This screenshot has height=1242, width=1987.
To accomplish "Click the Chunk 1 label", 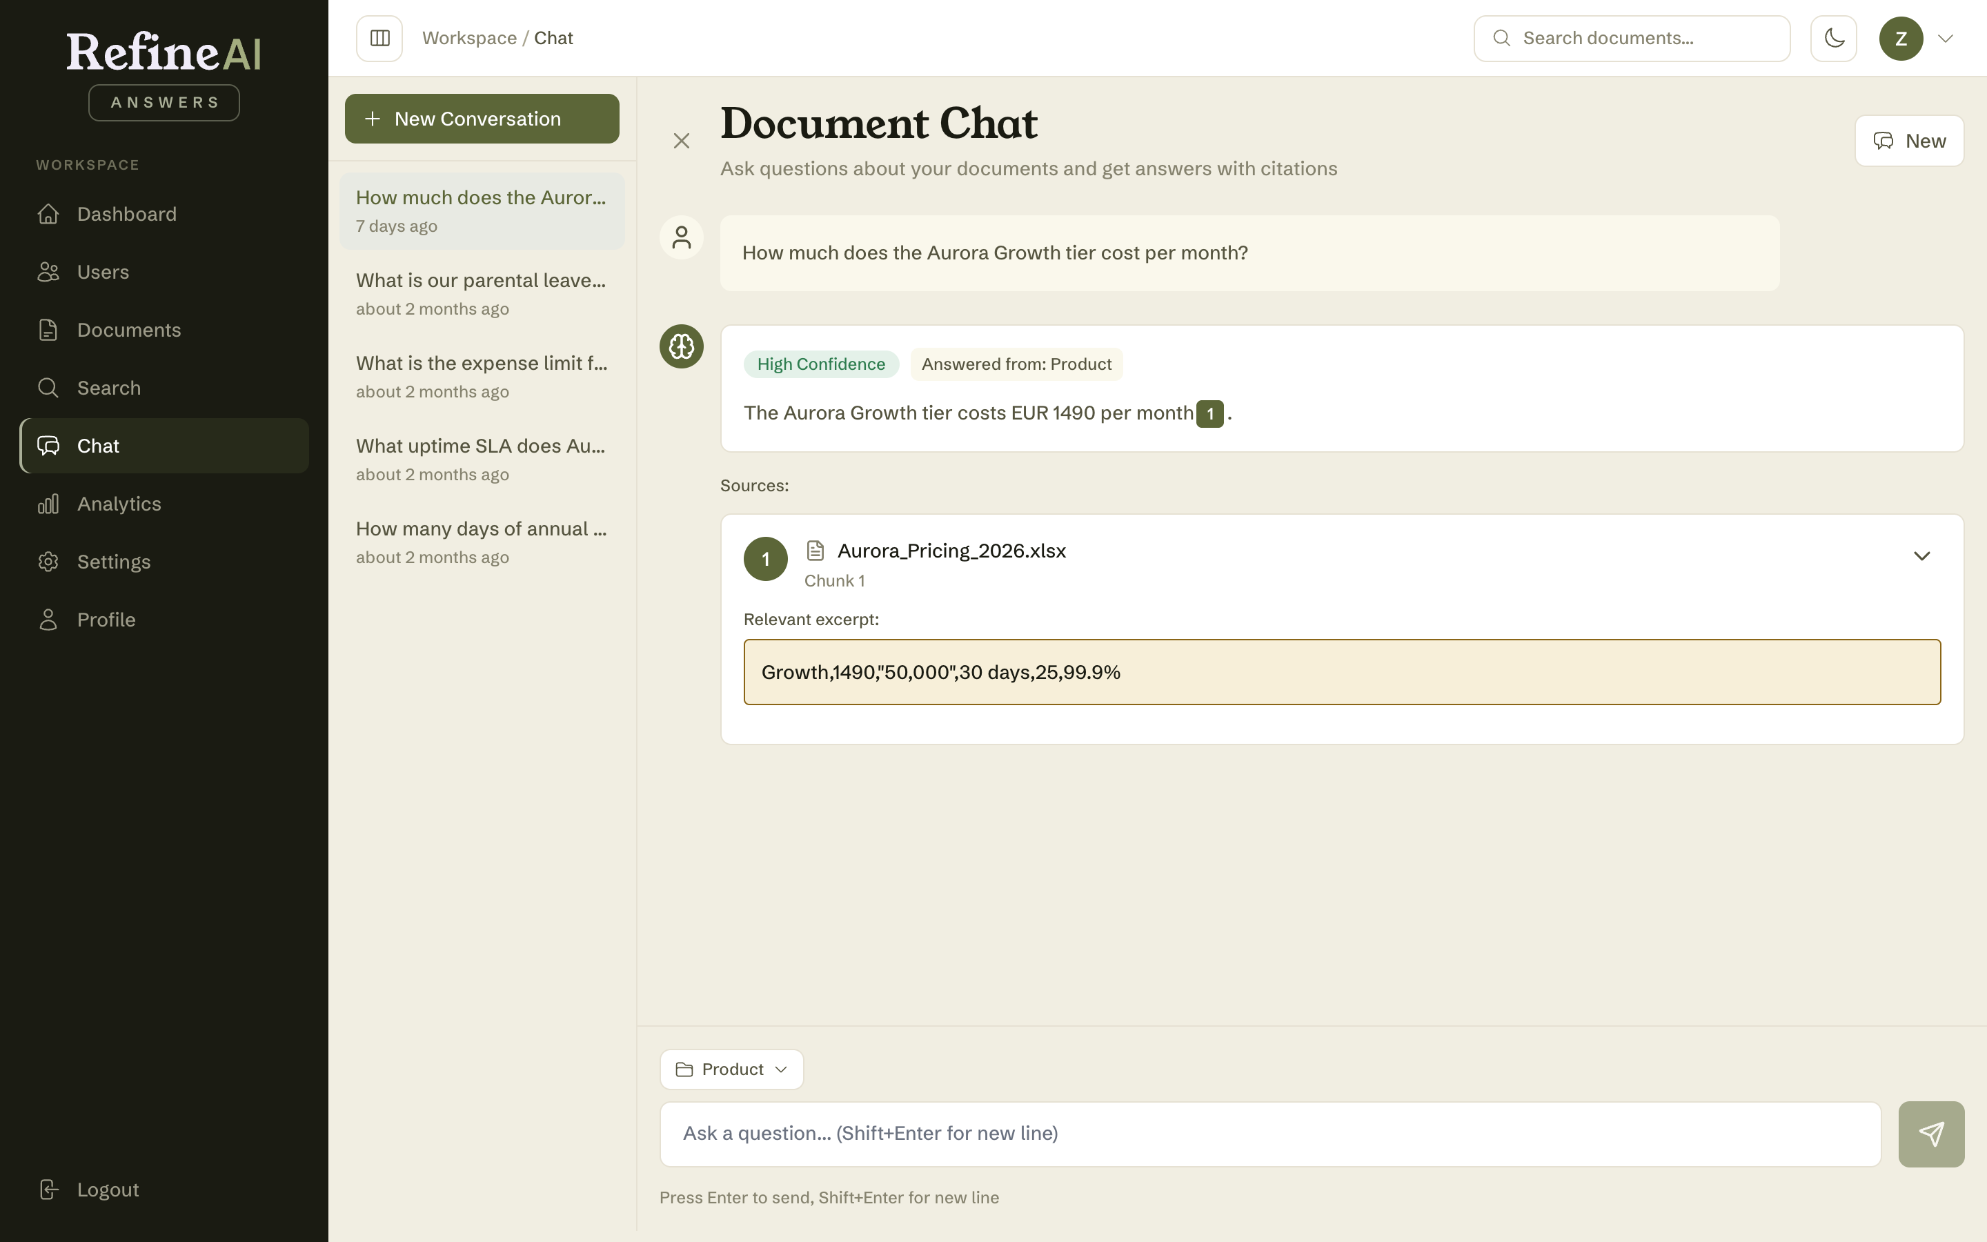I will coord(834,581).
